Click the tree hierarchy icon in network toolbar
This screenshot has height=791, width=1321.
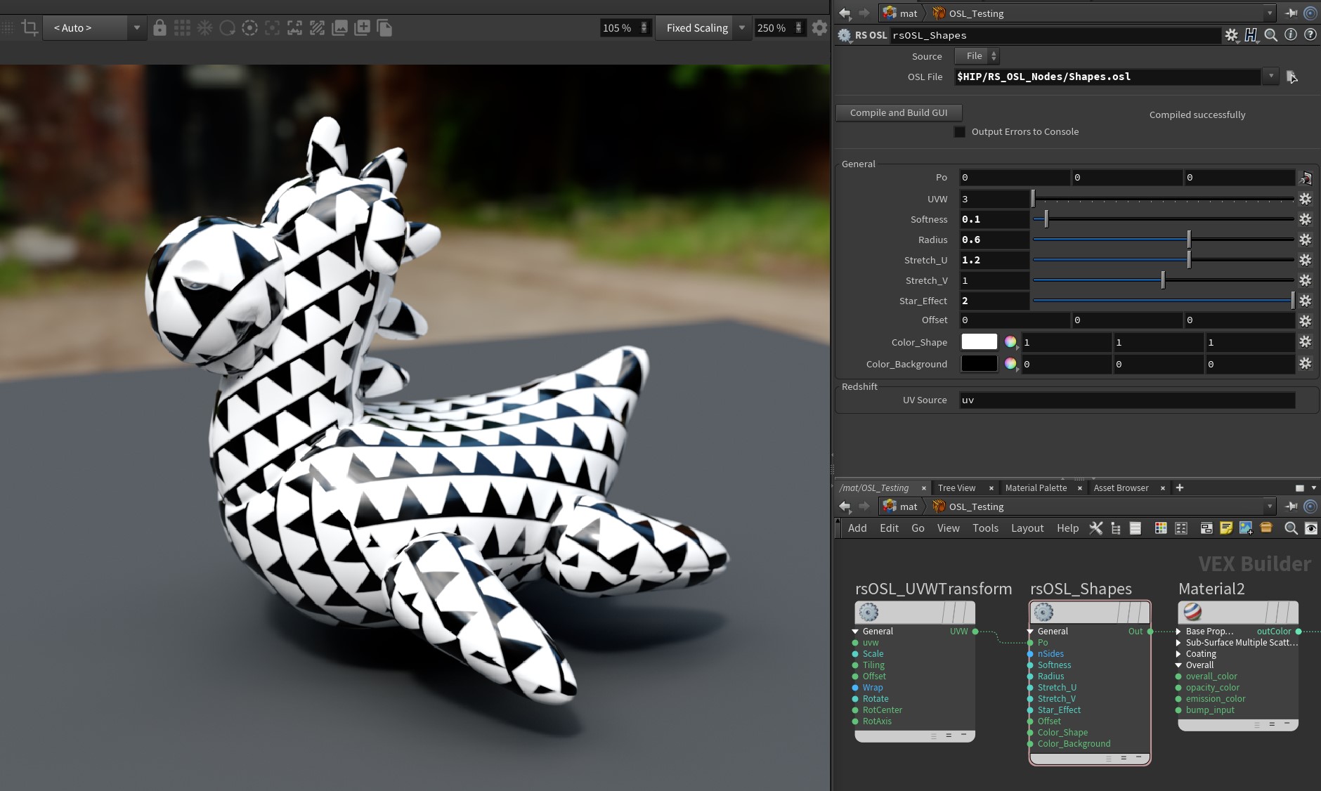(x=1115, y=528)
